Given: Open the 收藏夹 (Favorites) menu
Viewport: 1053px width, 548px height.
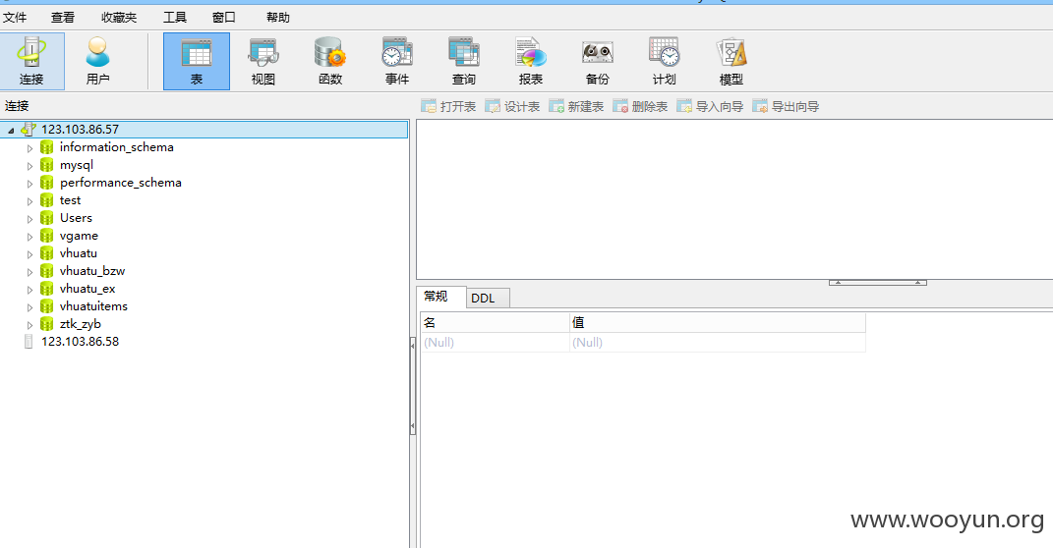Looking at the screenshot, I should pyautogui.click(x=119, y=18).
